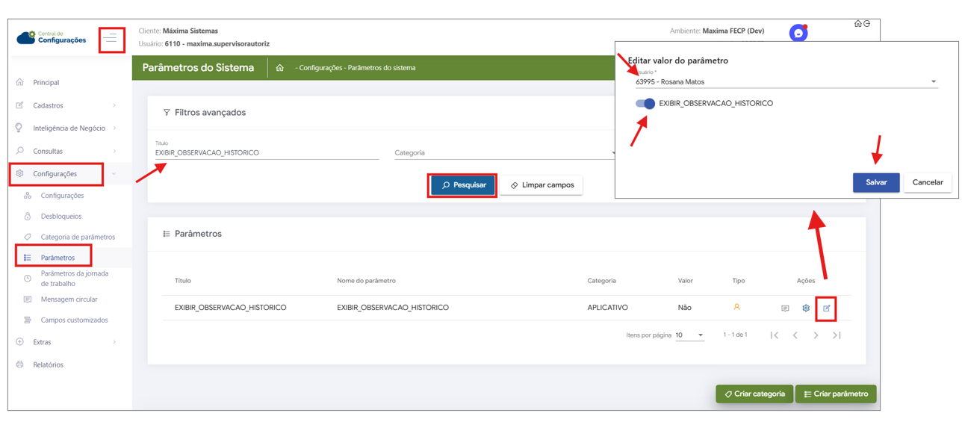
Task: Click the Pesquisar button
Action: pos(463,185)
